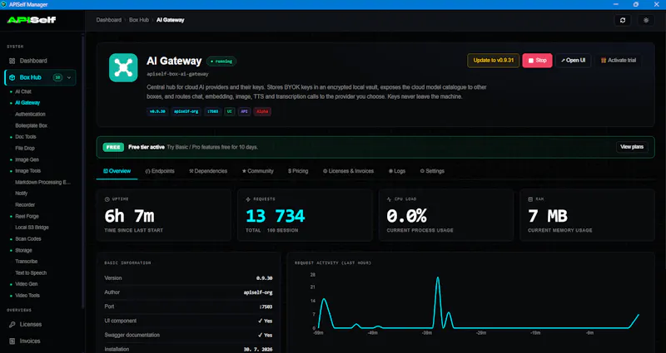
Task: Open Image Gen in sidebar
Action: tap(27, 159)
